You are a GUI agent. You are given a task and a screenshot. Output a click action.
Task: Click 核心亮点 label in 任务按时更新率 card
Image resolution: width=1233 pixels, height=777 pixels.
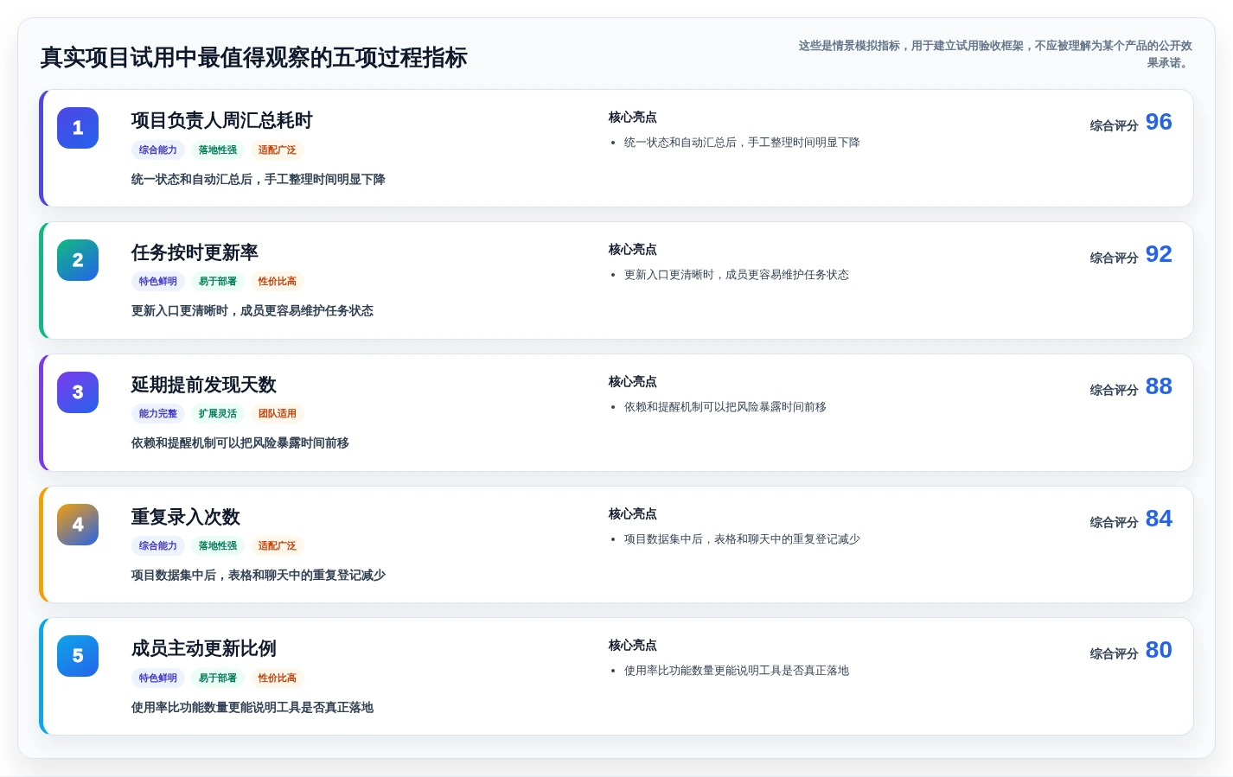coord(633,250)
